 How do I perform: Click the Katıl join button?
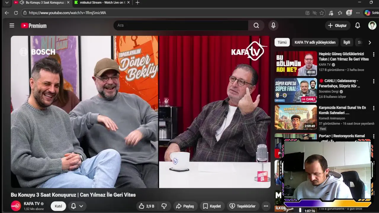pos(58,206)
